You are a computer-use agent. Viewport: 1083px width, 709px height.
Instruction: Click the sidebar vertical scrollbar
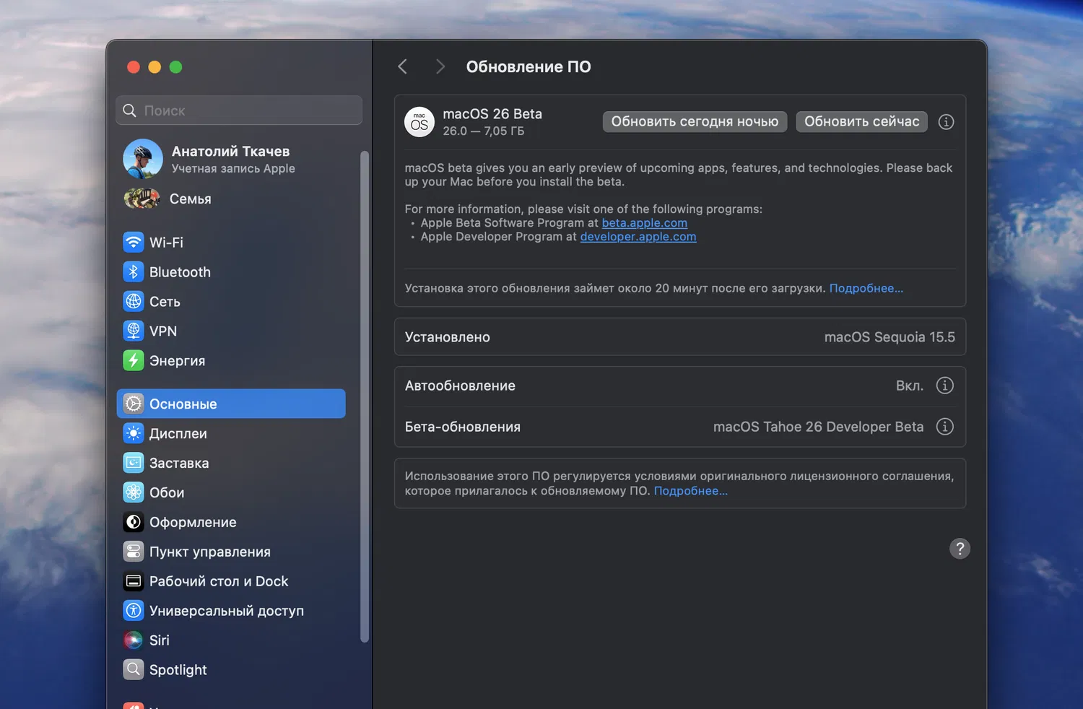tap(365, 396)
